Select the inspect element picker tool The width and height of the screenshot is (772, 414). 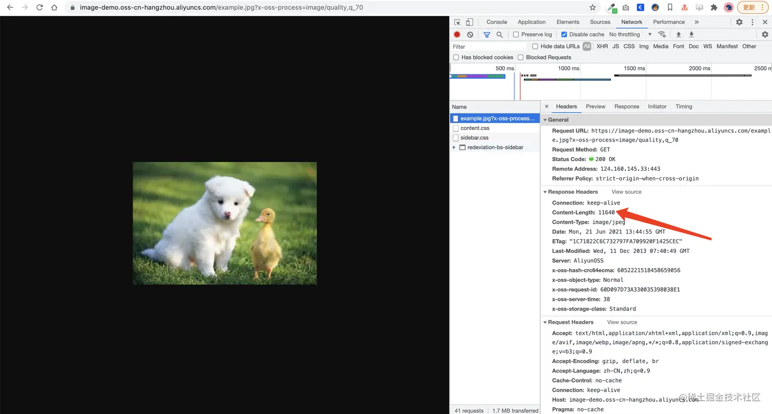[x=457, y=22]
